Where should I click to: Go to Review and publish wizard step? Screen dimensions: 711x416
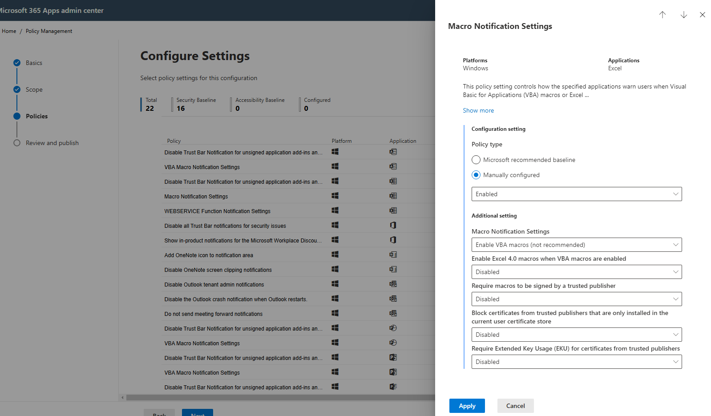pyautogui.click(x=52, y=143)
